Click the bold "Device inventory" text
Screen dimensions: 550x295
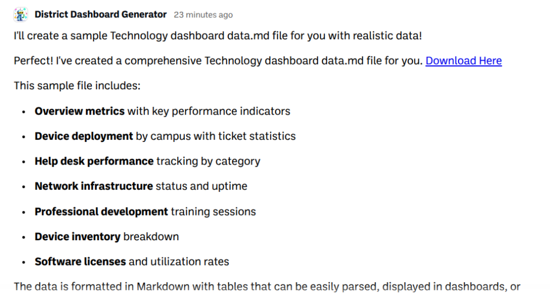point(77,236)
